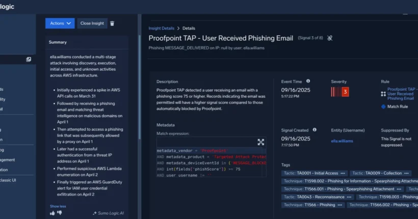Click the T1598.002 Phishing for Information tag
Image resolution: width=418 pixels, height=219 pixels.
point(350,181)
